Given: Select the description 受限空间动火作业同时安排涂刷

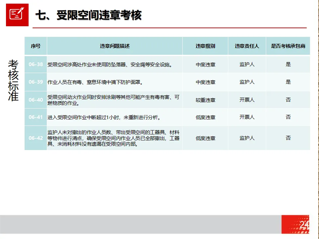Looking at the screenshot, I should tap(114, 100).
